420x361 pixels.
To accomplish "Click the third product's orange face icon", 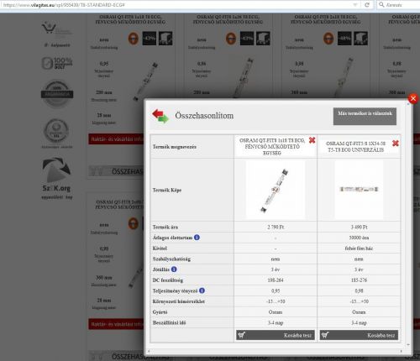I will (x=328, y=39).
